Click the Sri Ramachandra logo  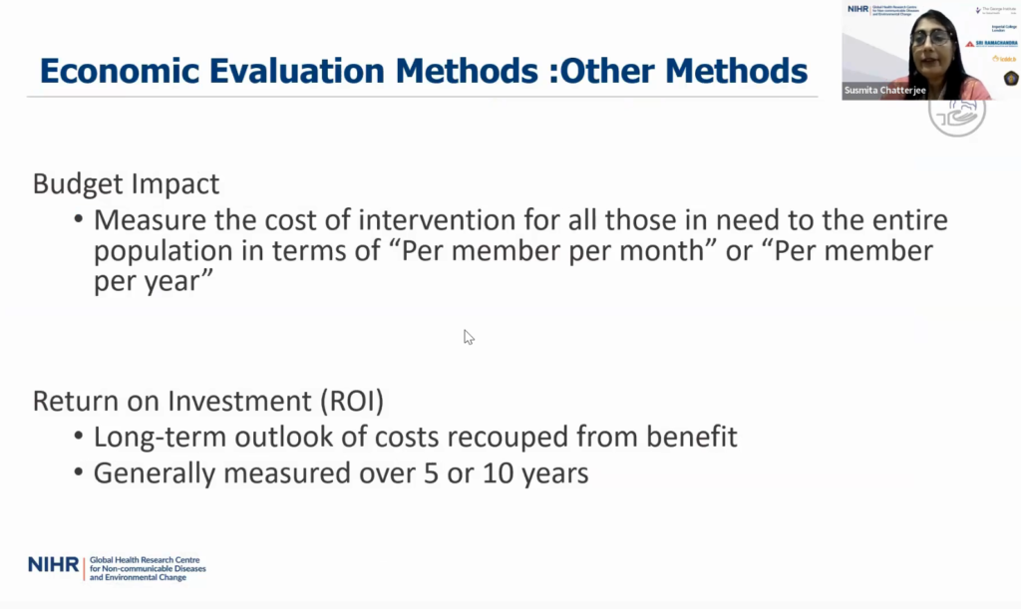point(991,44)
